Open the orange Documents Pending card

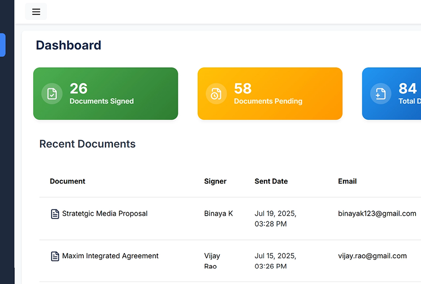coord(270,94)
